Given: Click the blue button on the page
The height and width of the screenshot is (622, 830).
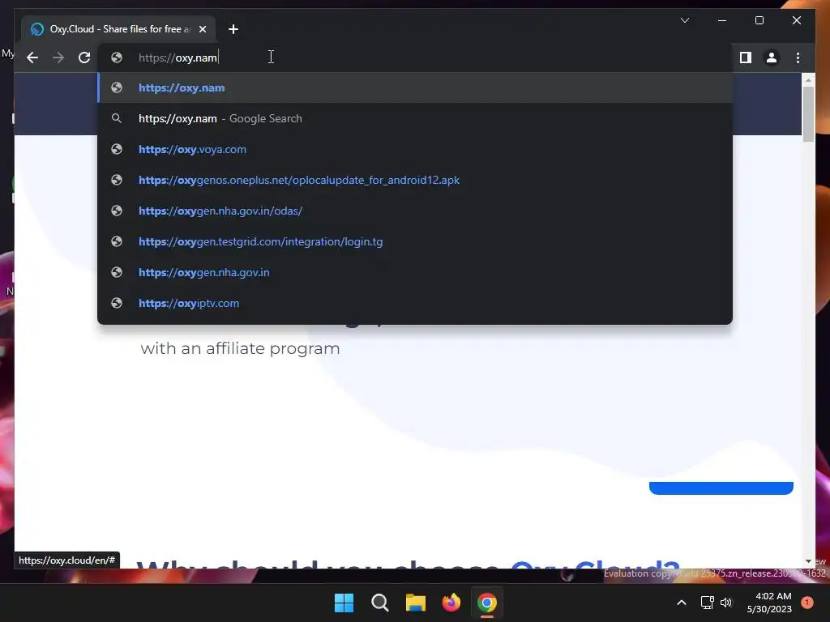Looking at the screenshot, I should (721, 488).
